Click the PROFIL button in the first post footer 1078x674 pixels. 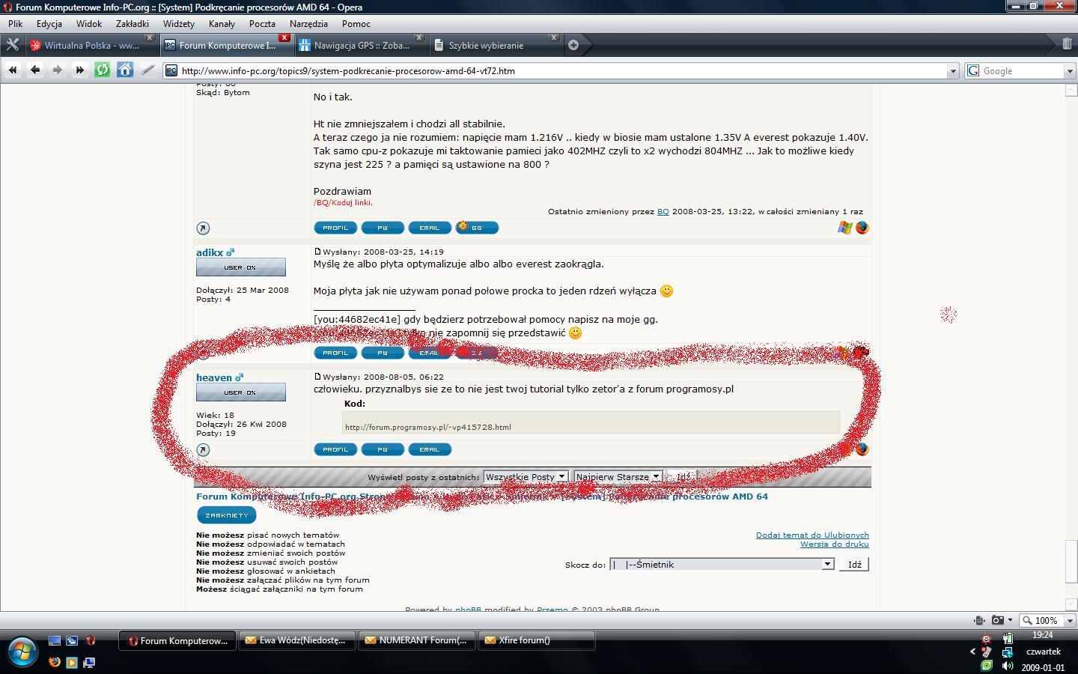[335, 228]
